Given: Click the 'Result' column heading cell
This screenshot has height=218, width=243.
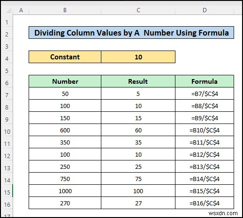Looking at the screenshot, I should tap(138, 81).
